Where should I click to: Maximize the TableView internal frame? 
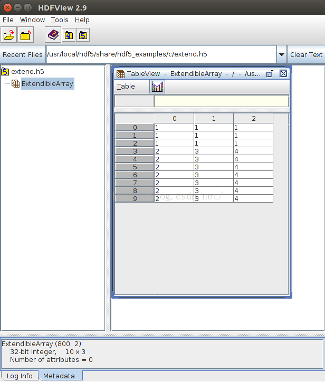[x=270, y=73]
